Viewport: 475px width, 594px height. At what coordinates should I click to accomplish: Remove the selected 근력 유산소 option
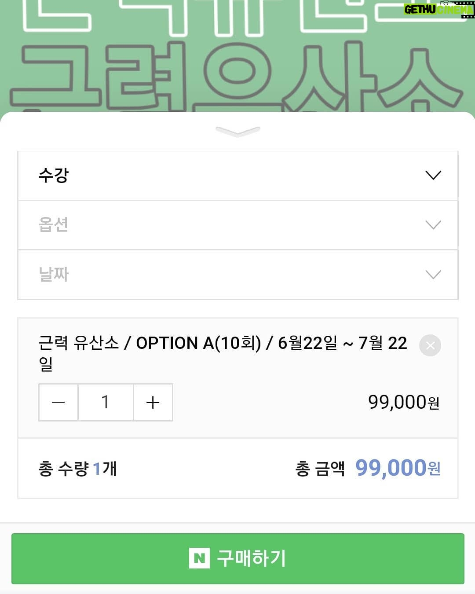click(x=430, y=345)
